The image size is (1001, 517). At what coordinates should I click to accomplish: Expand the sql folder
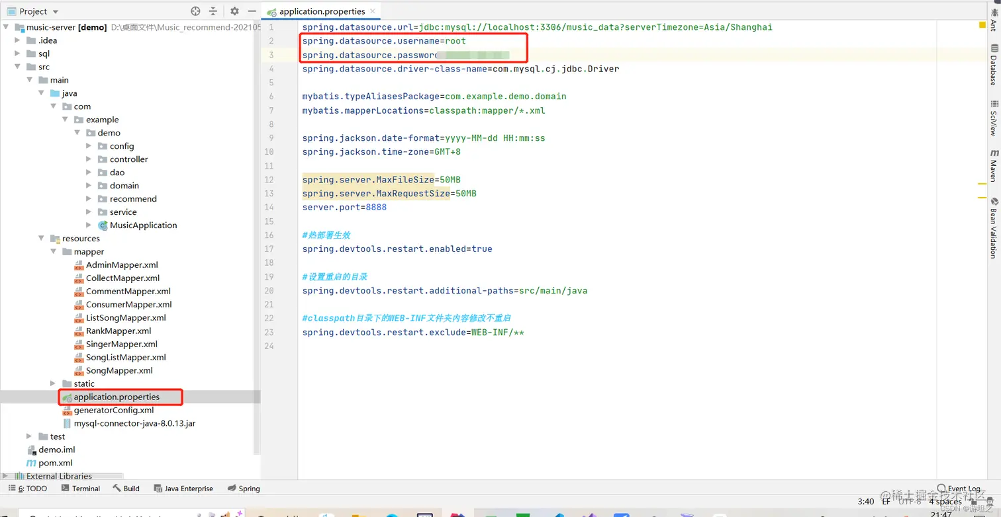[x=18, y=54]
